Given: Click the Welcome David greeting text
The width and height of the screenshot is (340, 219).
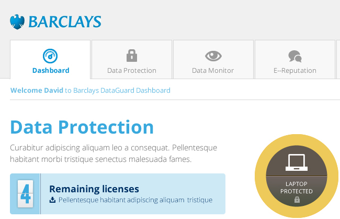Looking at the screenshot, I should [x=36, y=90].
